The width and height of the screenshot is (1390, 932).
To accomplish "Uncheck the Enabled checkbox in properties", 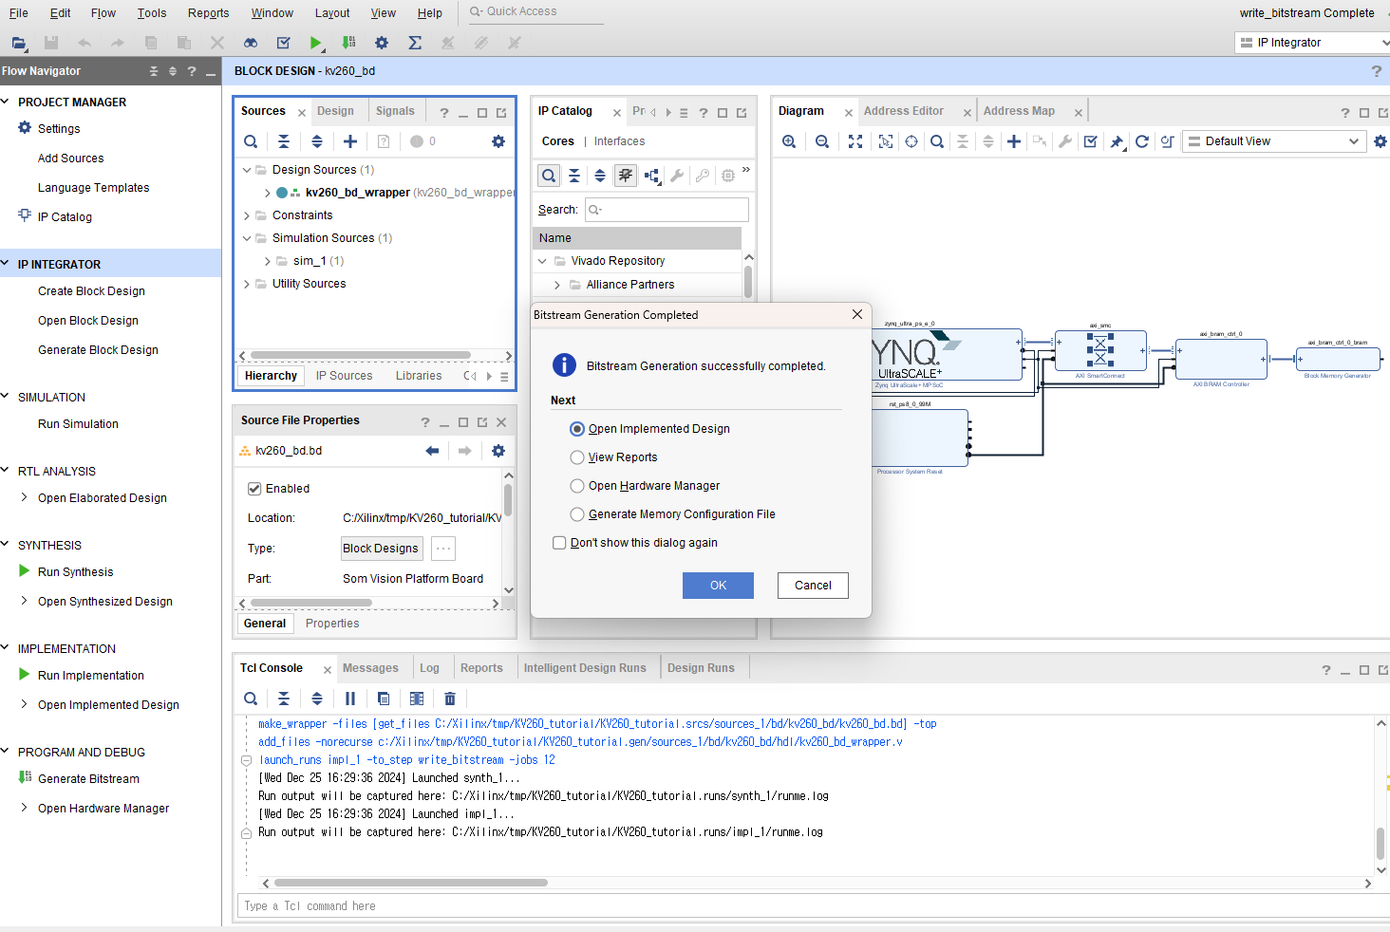I will coord(254,489).
